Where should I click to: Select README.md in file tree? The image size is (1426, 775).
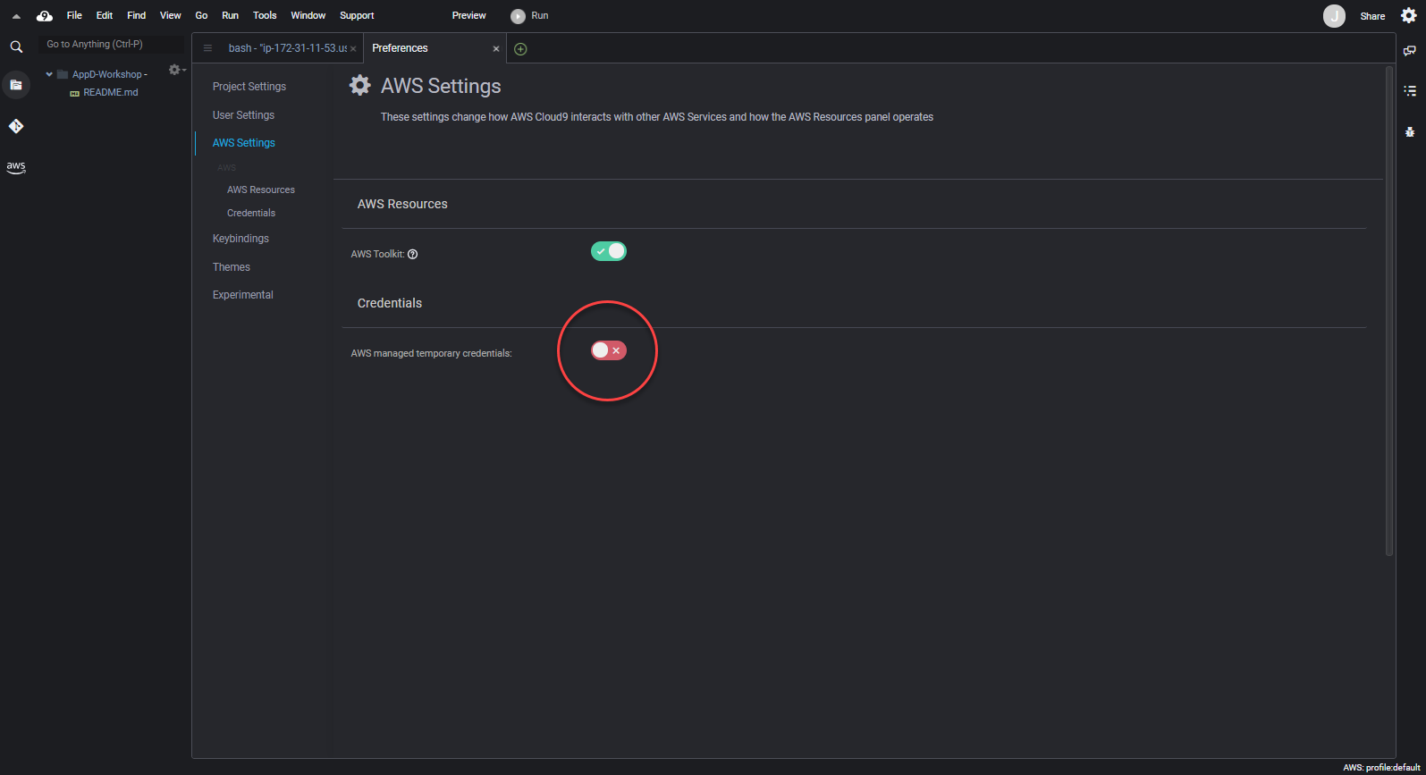tap(111, 92)
